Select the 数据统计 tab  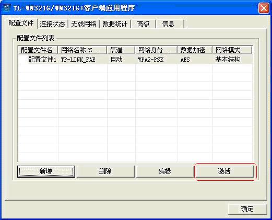coord(115,24)
